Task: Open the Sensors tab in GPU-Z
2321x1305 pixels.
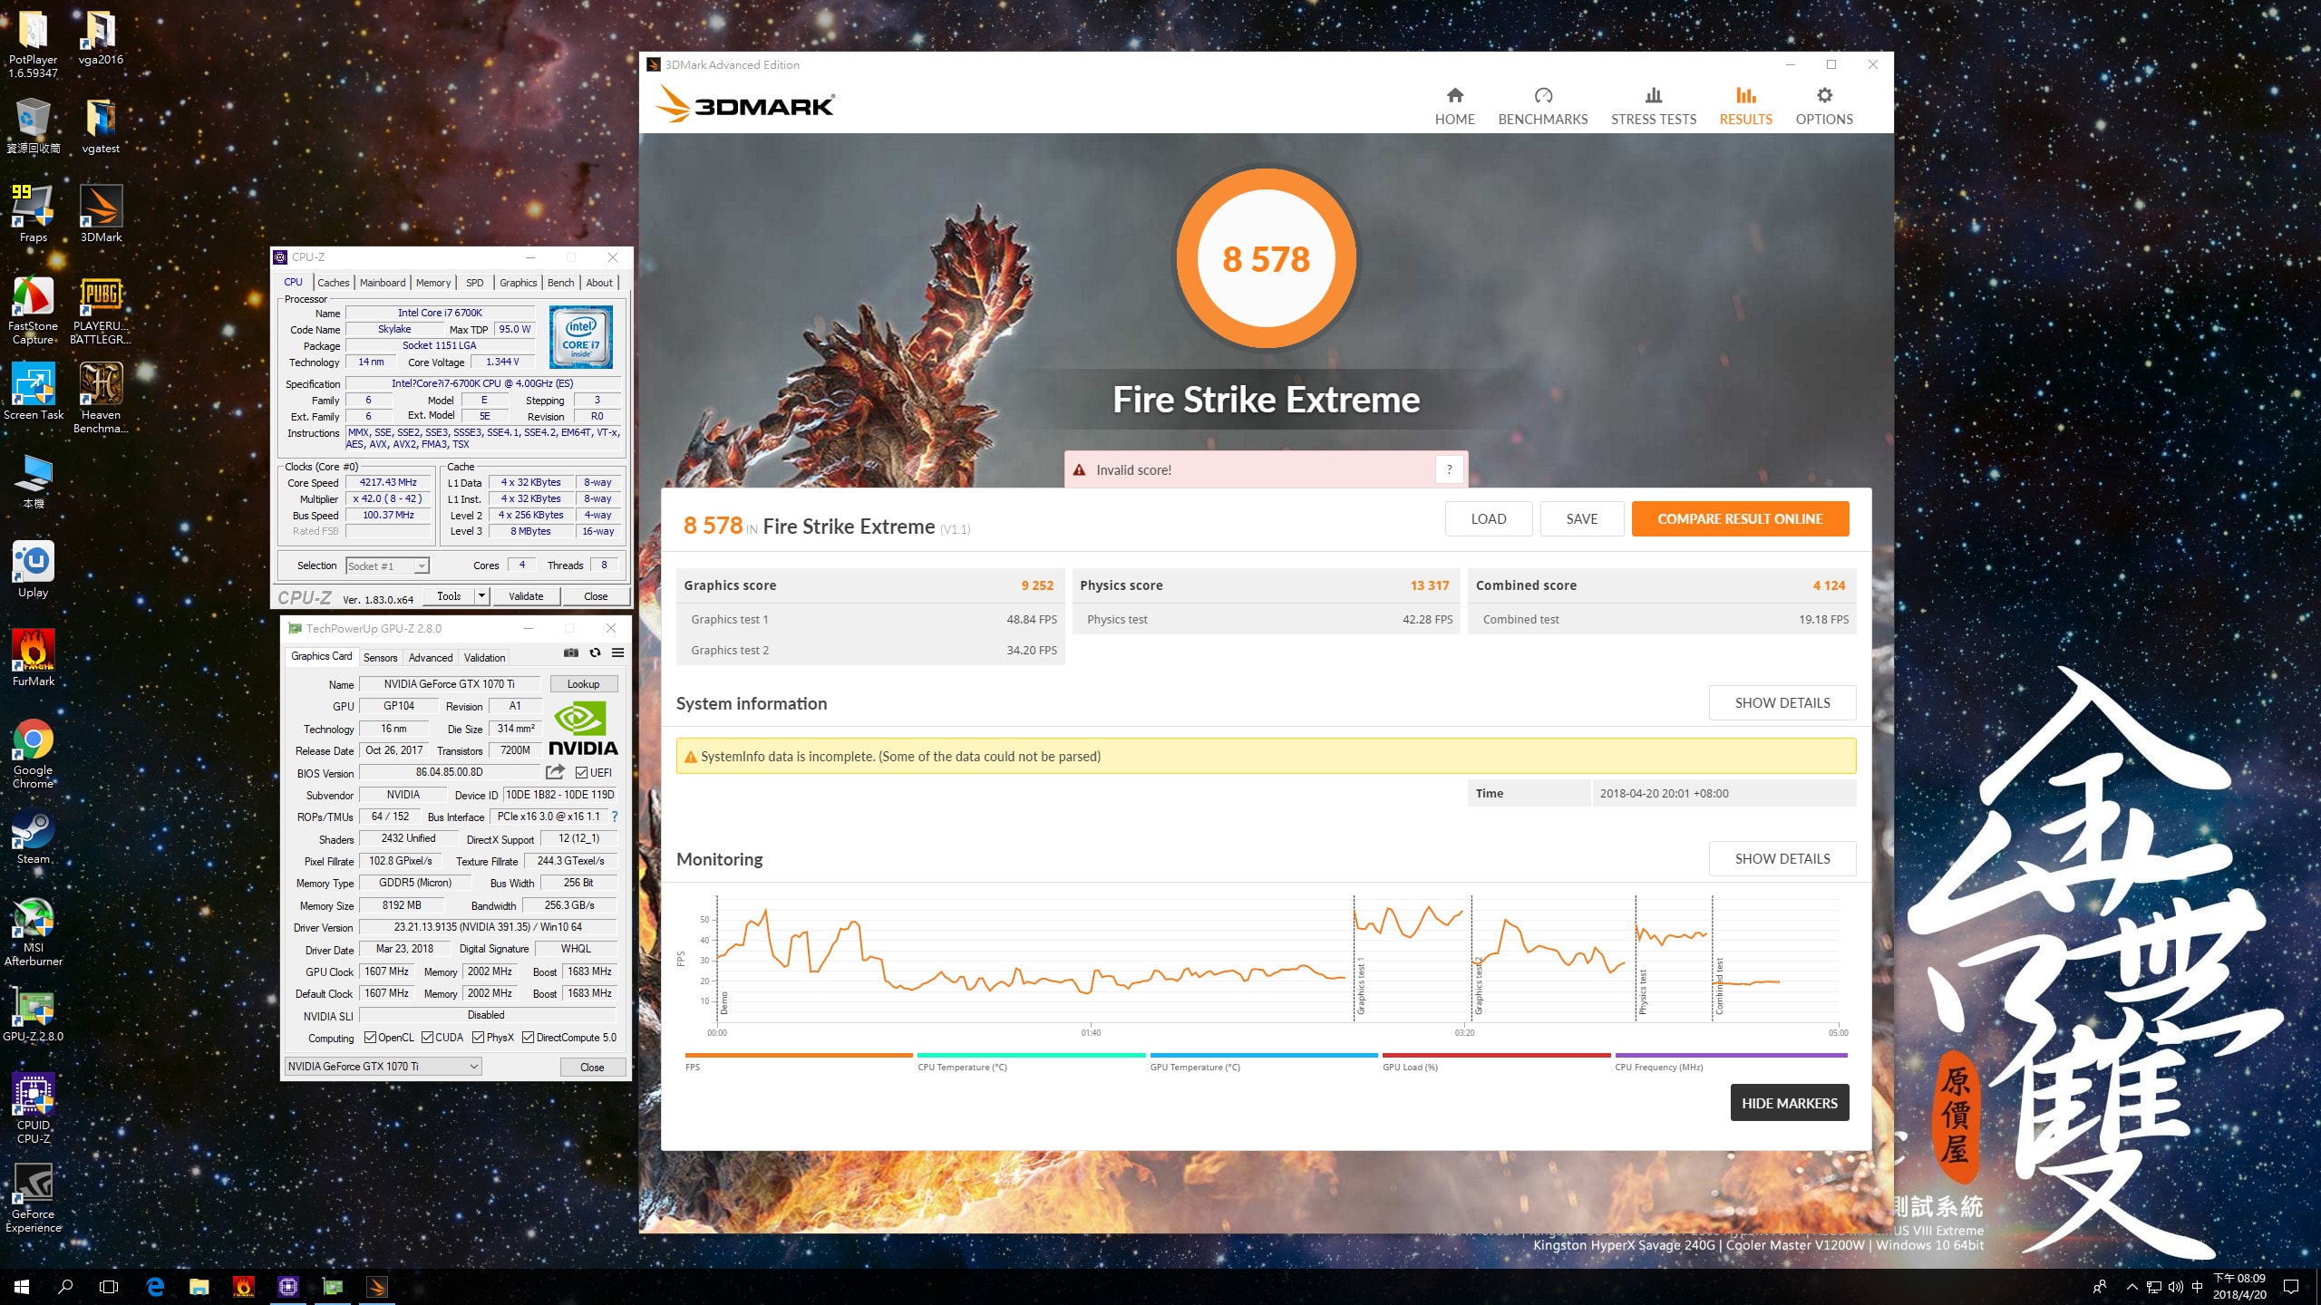Action: click(381, 658)
